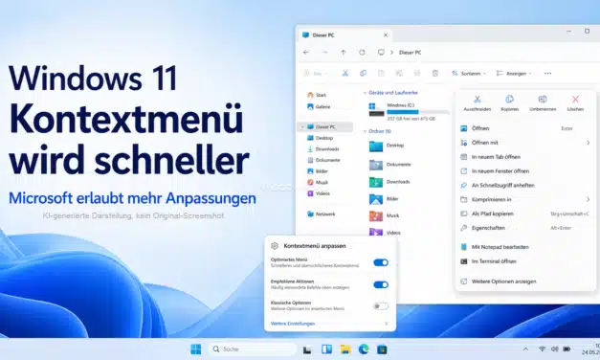Open the Anzeigen dropdown
Viewport: 600px width, 360px height.
pos(514,73)
